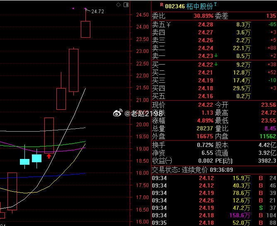
Task: Click the T marker after stock name
Action: click(x=215, y=4)
